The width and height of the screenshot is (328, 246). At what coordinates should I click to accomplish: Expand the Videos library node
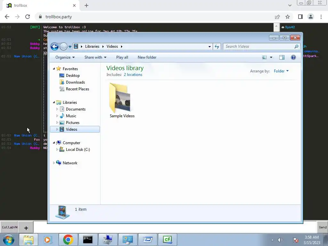(57, 129)
